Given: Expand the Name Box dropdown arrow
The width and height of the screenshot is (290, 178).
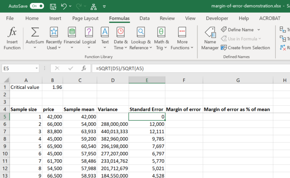Looking at the screenshot, I should click(x=37, y=68).
